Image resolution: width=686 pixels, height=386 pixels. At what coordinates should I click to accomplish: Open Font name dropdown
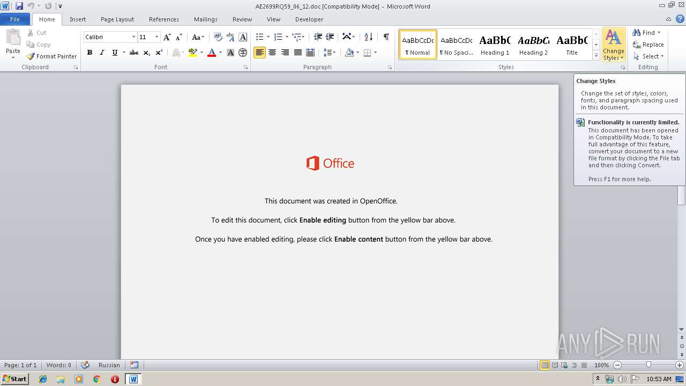pyautogui.click(x=133, y=37)
